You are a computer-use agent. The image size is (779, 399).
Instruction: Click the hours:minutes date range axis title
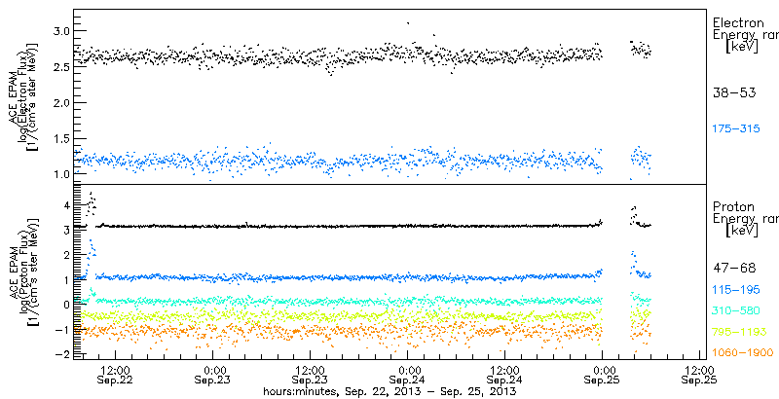coord(390,392)
